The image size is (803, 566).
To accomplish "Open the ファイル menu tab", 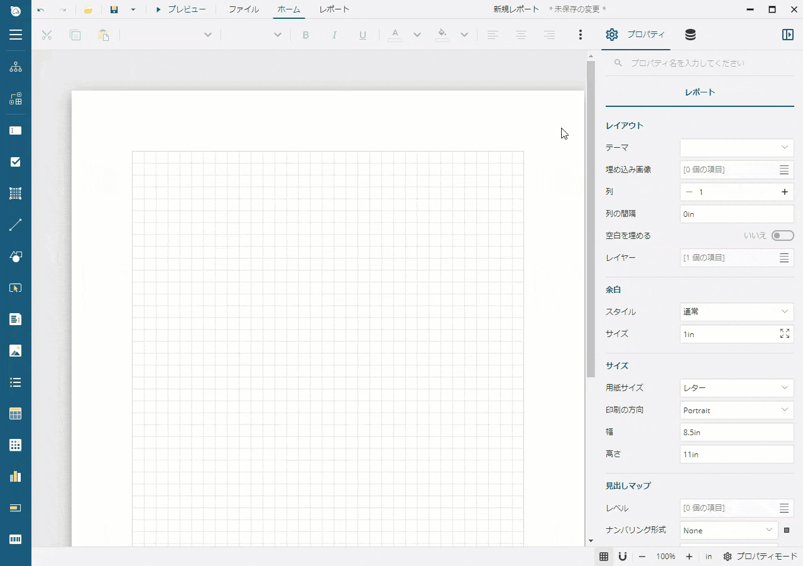I will coord(243,9).
